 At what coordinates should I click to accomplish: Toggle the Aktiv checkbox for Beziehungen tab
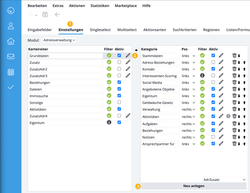119,82
